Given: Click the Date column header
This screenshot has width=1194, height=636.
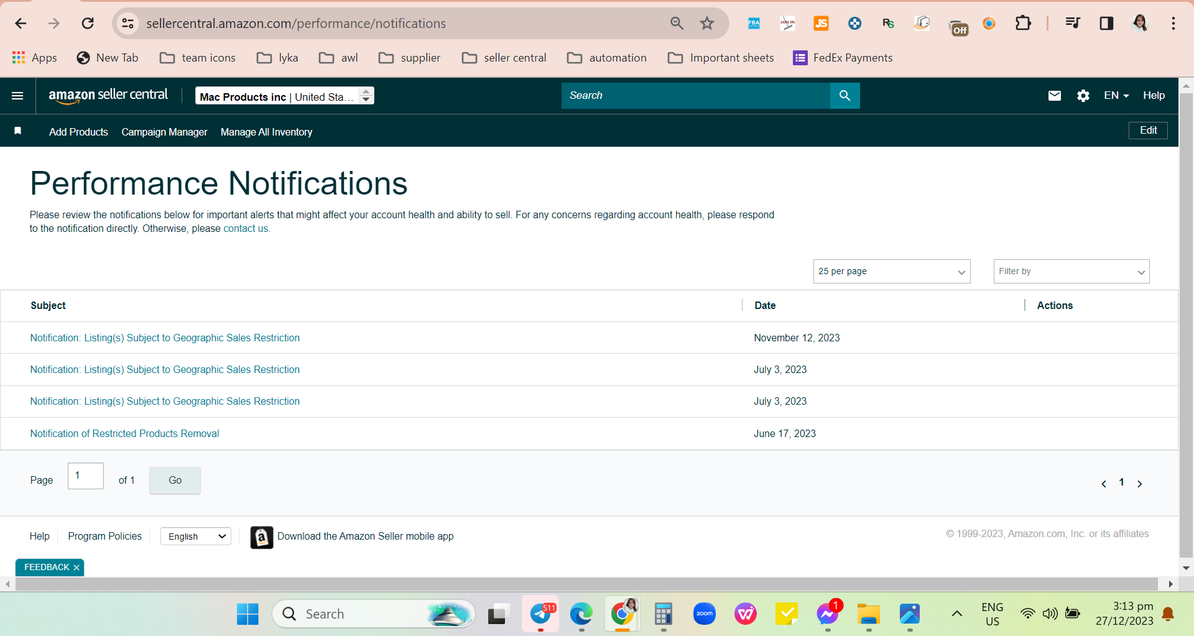Looking at the screenshot, I should tap(765, 305).
